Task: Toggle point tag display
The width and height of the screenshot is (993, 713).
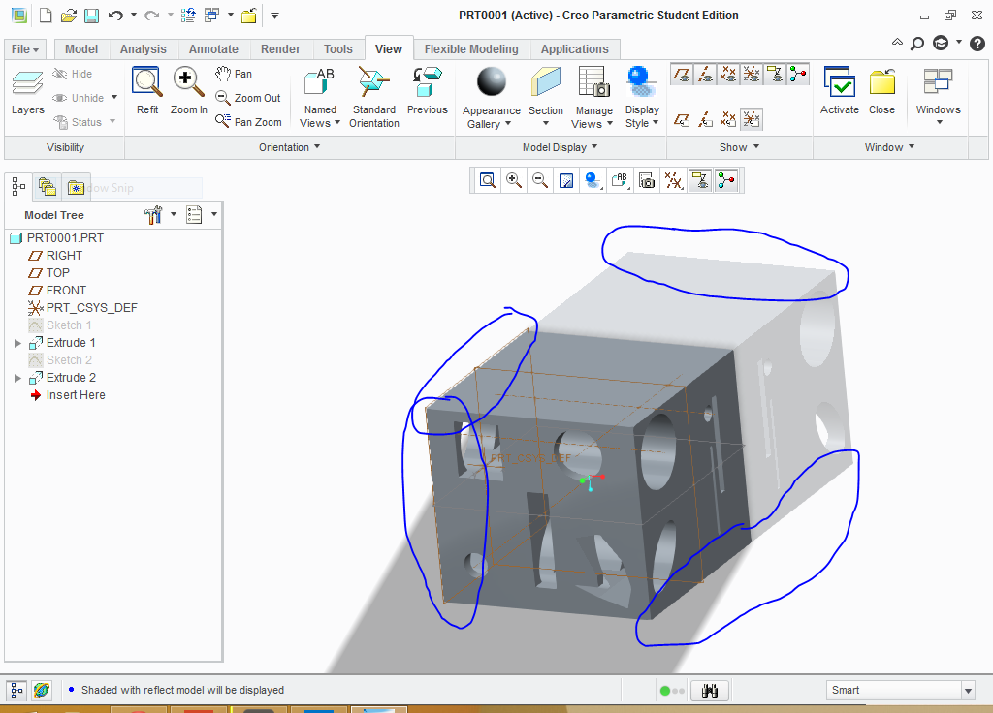Action: coord(728,119)
